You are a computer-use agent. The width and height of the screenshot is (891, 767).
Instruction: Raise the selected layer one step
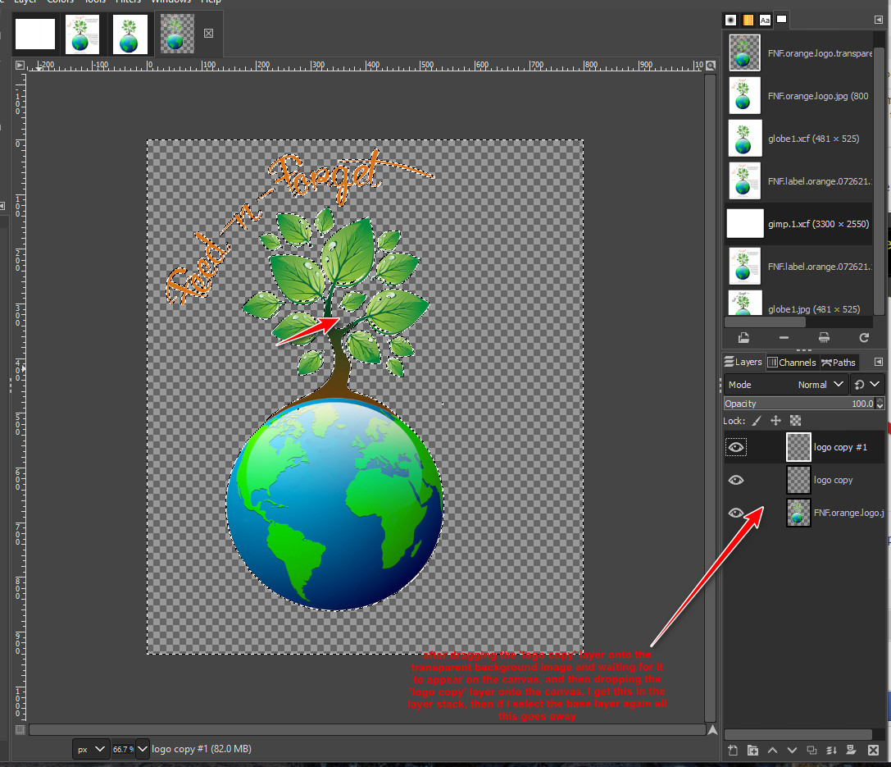click(x=772, y=750)
